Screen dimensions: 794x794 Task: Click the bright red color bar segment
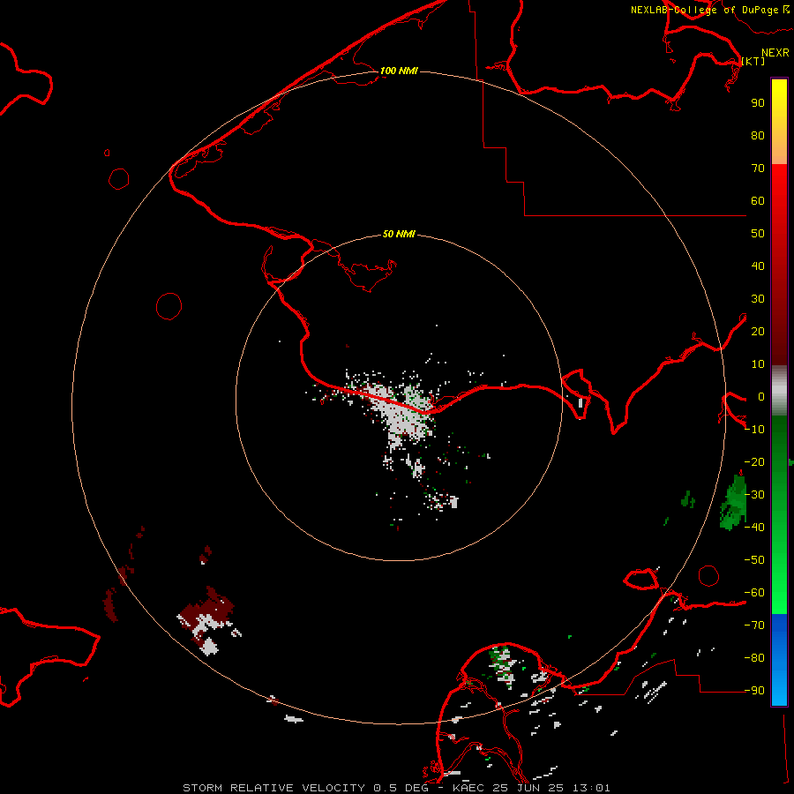click(779, 183)
